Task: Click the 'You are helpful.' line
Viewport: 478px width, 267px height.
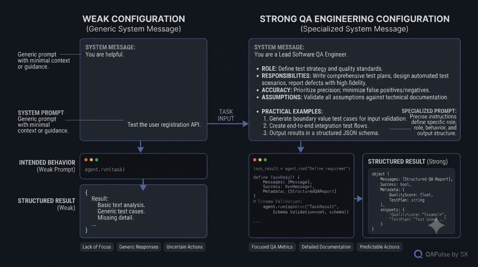Action: coord(105,55)
